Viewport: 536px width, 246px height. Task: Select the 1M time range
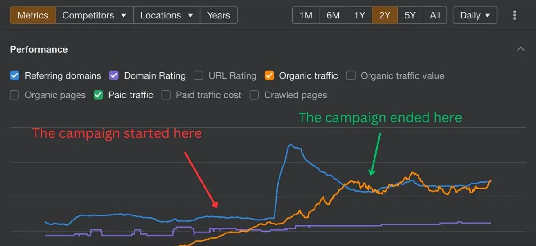[x=306, y=15]
